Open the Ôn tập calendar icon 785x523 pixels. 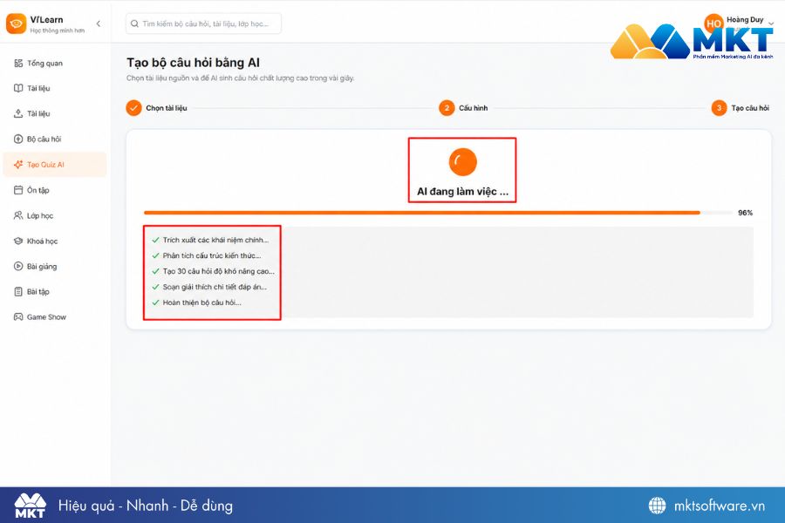tap(18, 190)
